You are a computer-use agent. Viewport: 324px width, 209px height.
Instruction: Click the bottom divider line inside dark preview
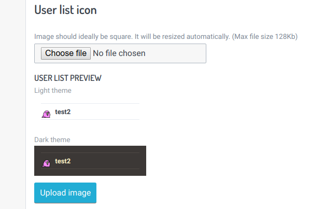click(90, 169)
